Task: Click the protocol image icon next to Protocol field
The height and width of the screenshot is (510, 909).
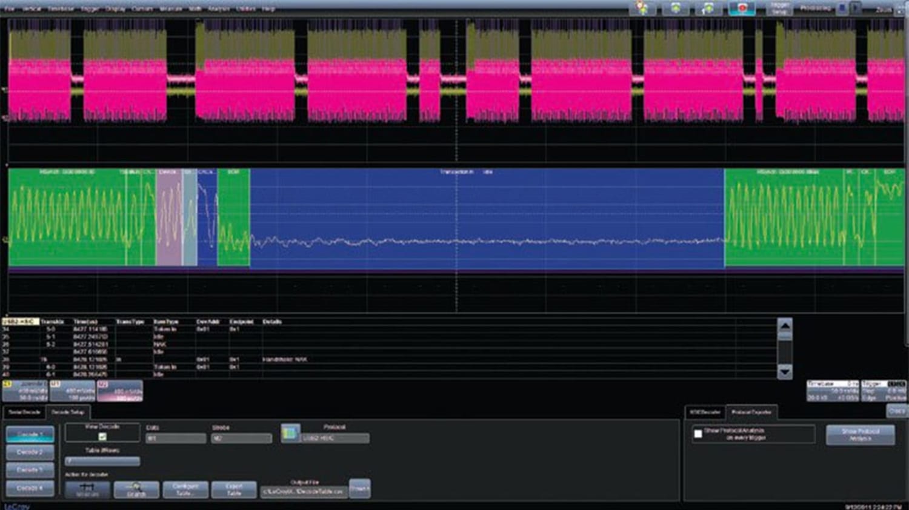Action: 291,432
